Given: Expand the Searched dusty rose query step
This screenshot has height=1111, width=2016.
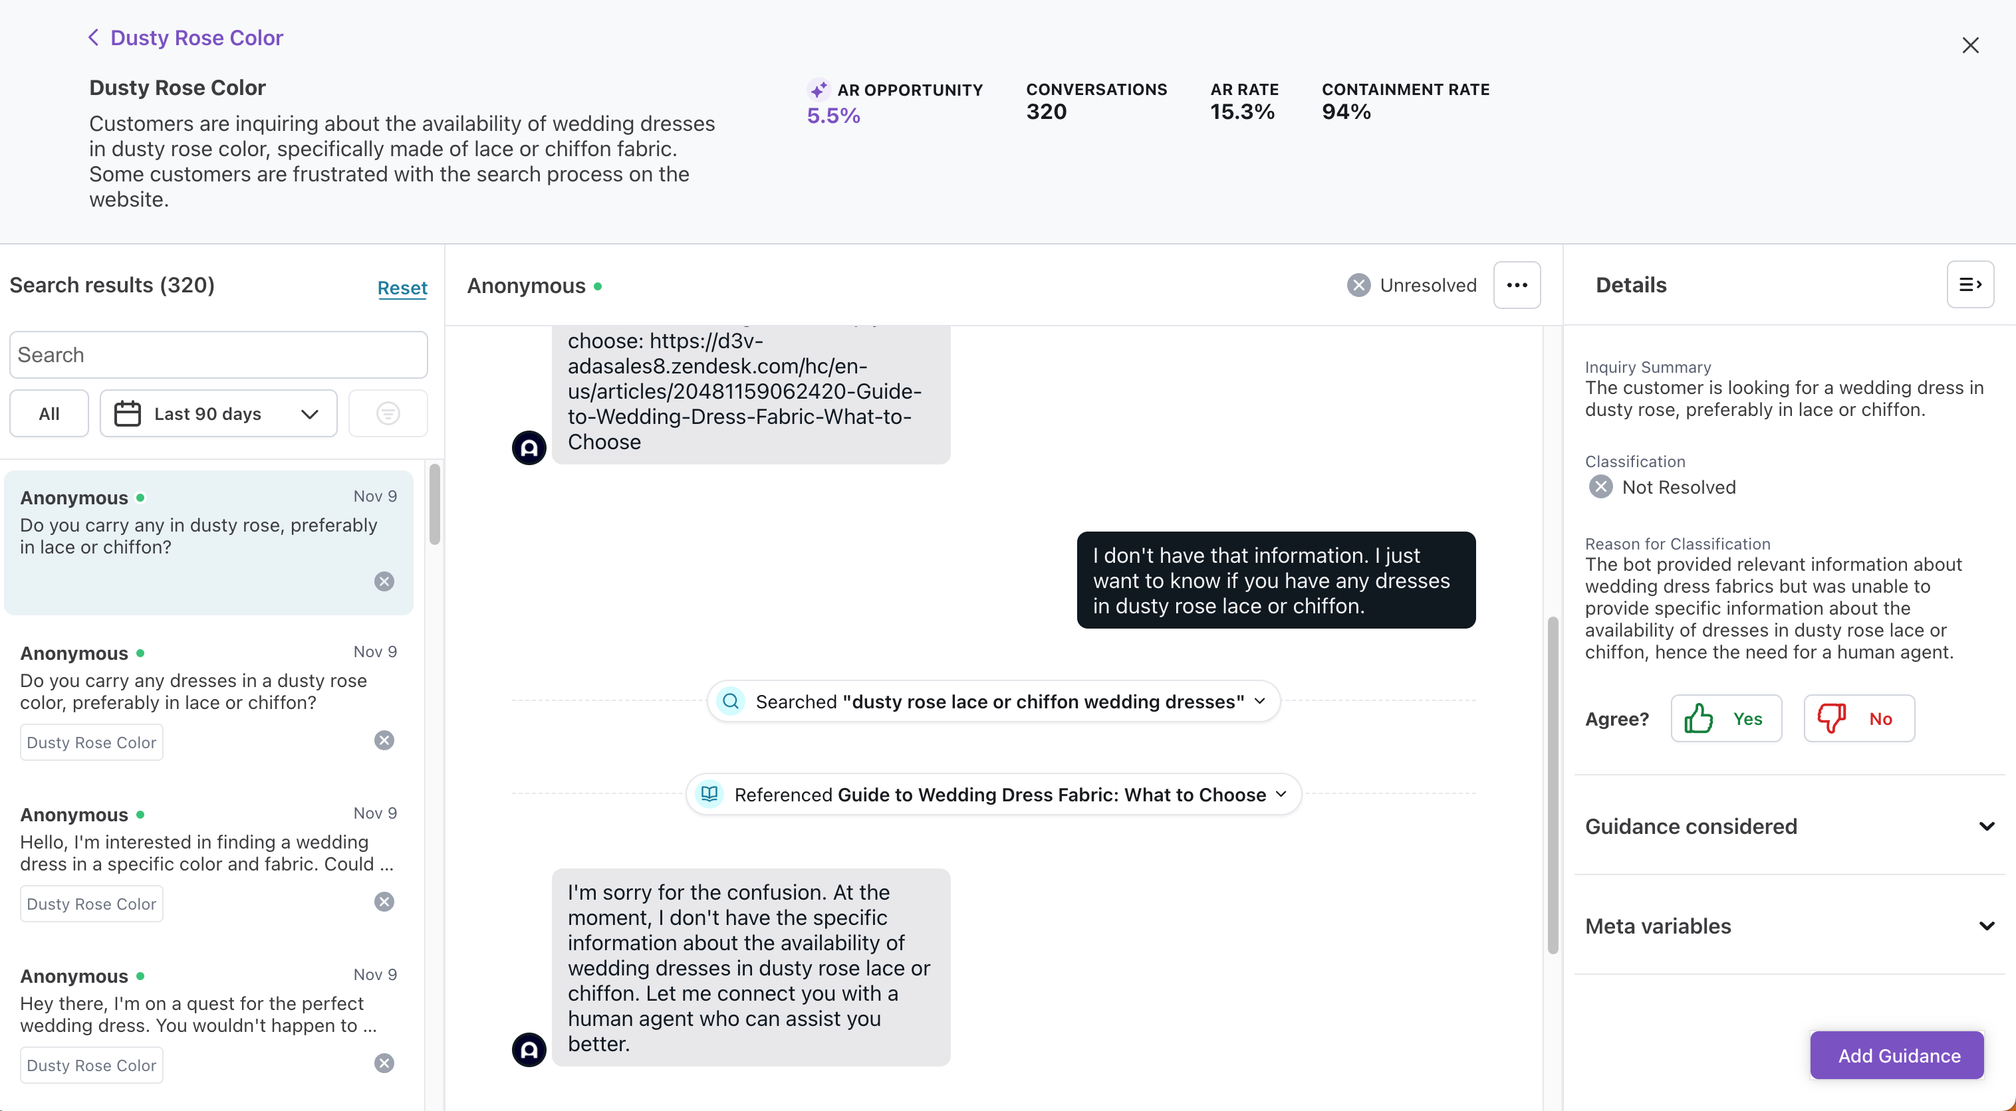Looking at the screenshot, I should (x=993, y=701).
